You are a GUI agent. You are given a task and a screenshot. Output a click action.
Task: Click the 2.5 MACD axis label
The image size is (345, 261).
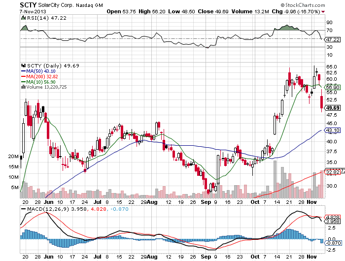coord(332,228)
